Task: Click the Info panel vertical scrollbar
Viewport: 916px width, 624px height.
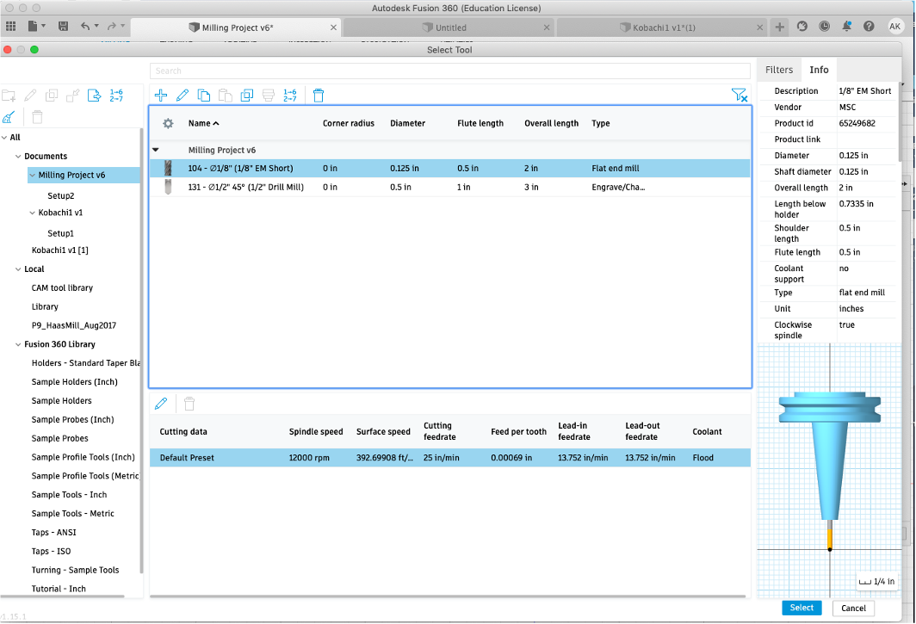Action: pyautogui.click(x=900, y=123)
